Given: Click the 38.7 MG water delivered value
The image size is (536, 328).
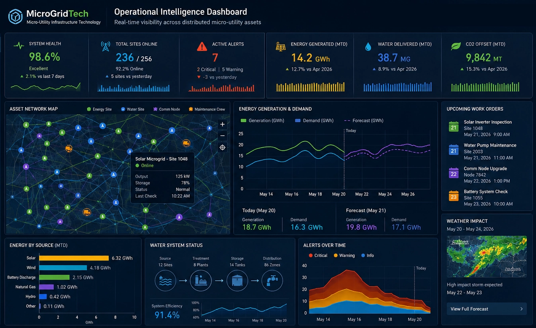Looking at the screenshot, I should click(394, 58).
